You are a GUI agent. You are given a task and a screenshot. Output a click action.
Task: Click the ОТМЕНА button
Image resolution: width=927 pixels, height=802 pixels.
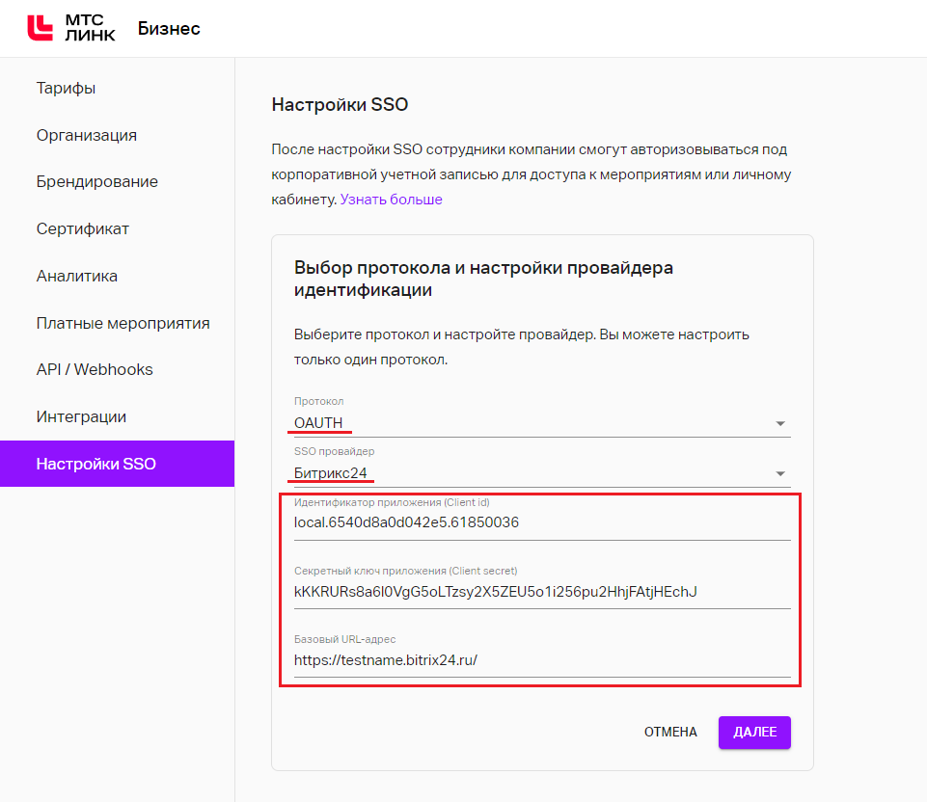tap(670, 733)
